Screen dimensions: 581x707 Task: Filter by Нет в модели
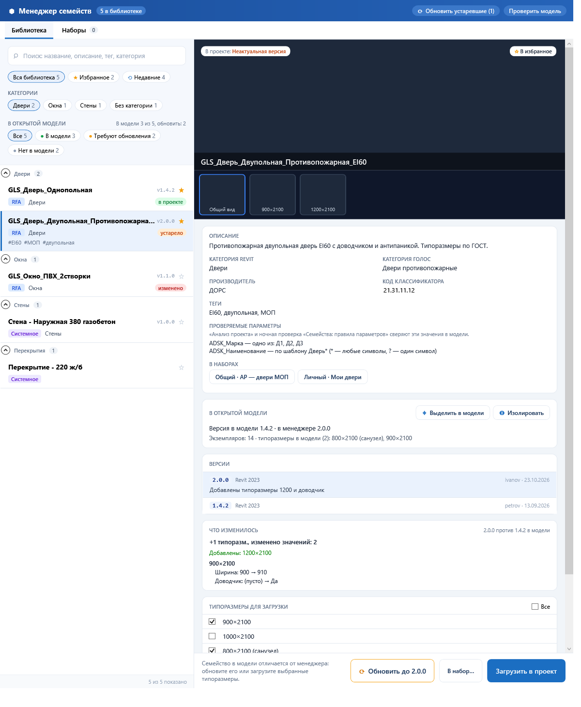click(36, 150)
